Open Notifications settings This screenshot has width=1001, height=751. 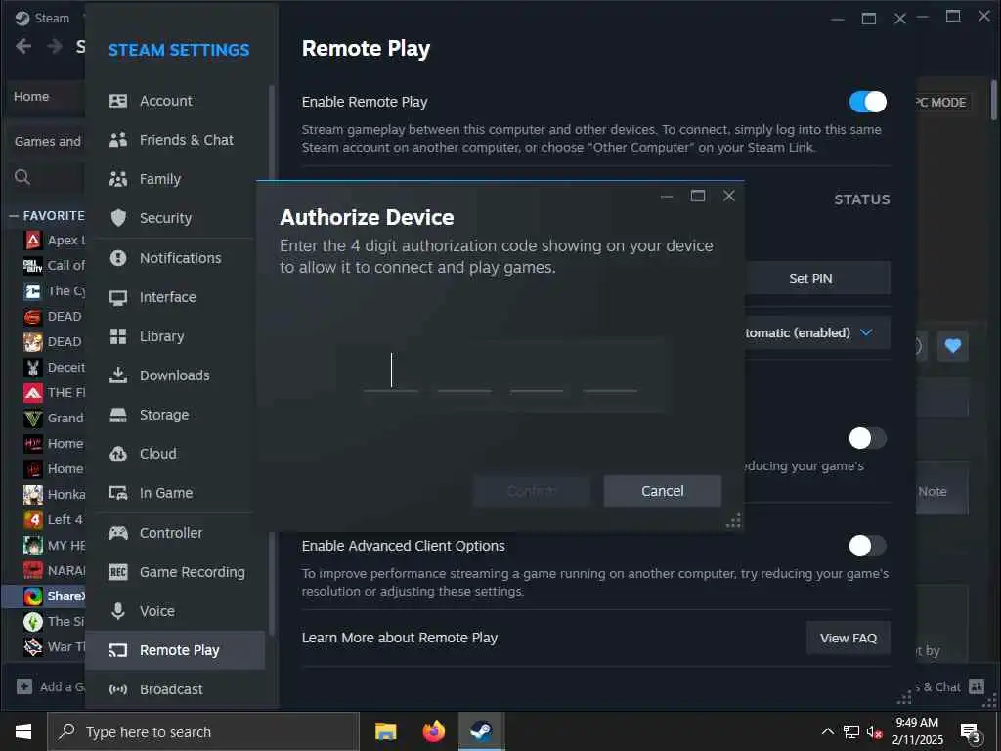pyautogui.click(x=174, y=258)
